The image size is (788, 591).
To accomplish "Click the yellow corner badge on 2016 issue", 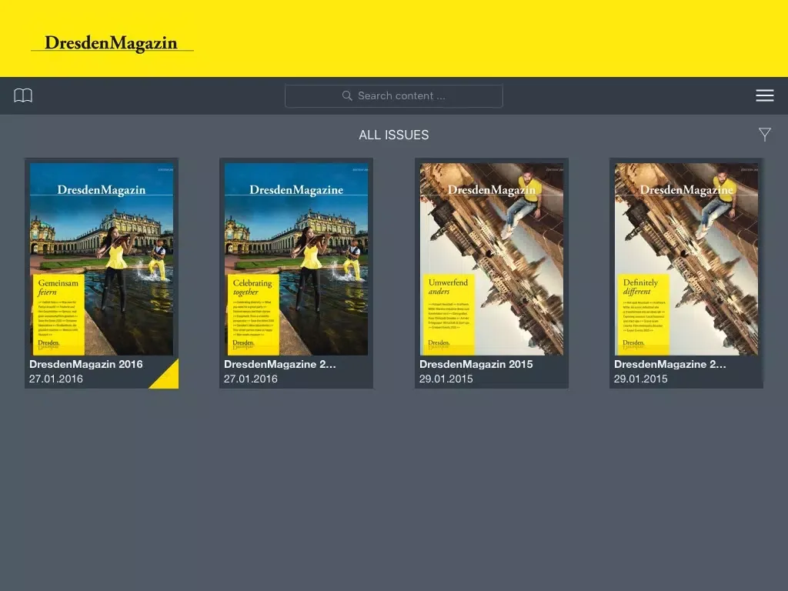I will click(x=169, y=378).
